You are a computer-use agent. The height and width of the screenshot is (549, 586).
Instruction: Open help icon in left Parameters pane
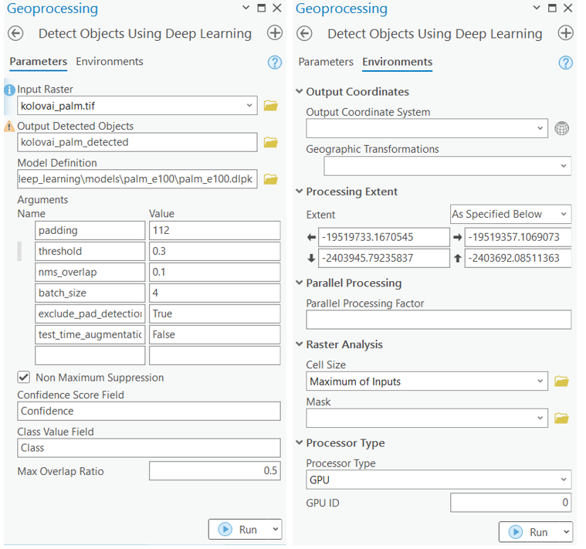tap(274, 63)
